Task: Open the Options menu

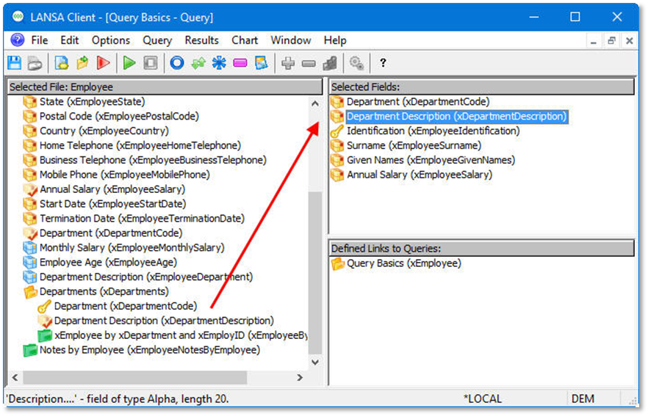Action: point(111,40)
